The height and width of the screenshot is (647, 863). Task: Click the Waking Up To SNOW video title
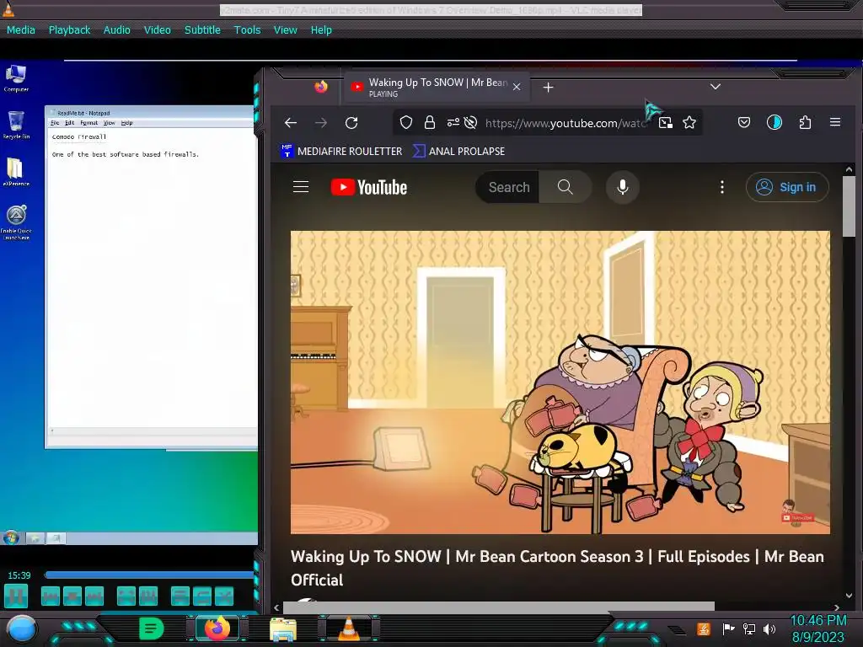tap(557, 568)
